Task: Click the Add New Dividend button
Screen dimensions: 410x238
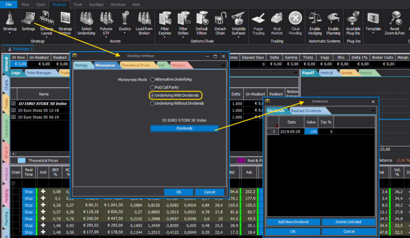Action: tap(292, 222)
